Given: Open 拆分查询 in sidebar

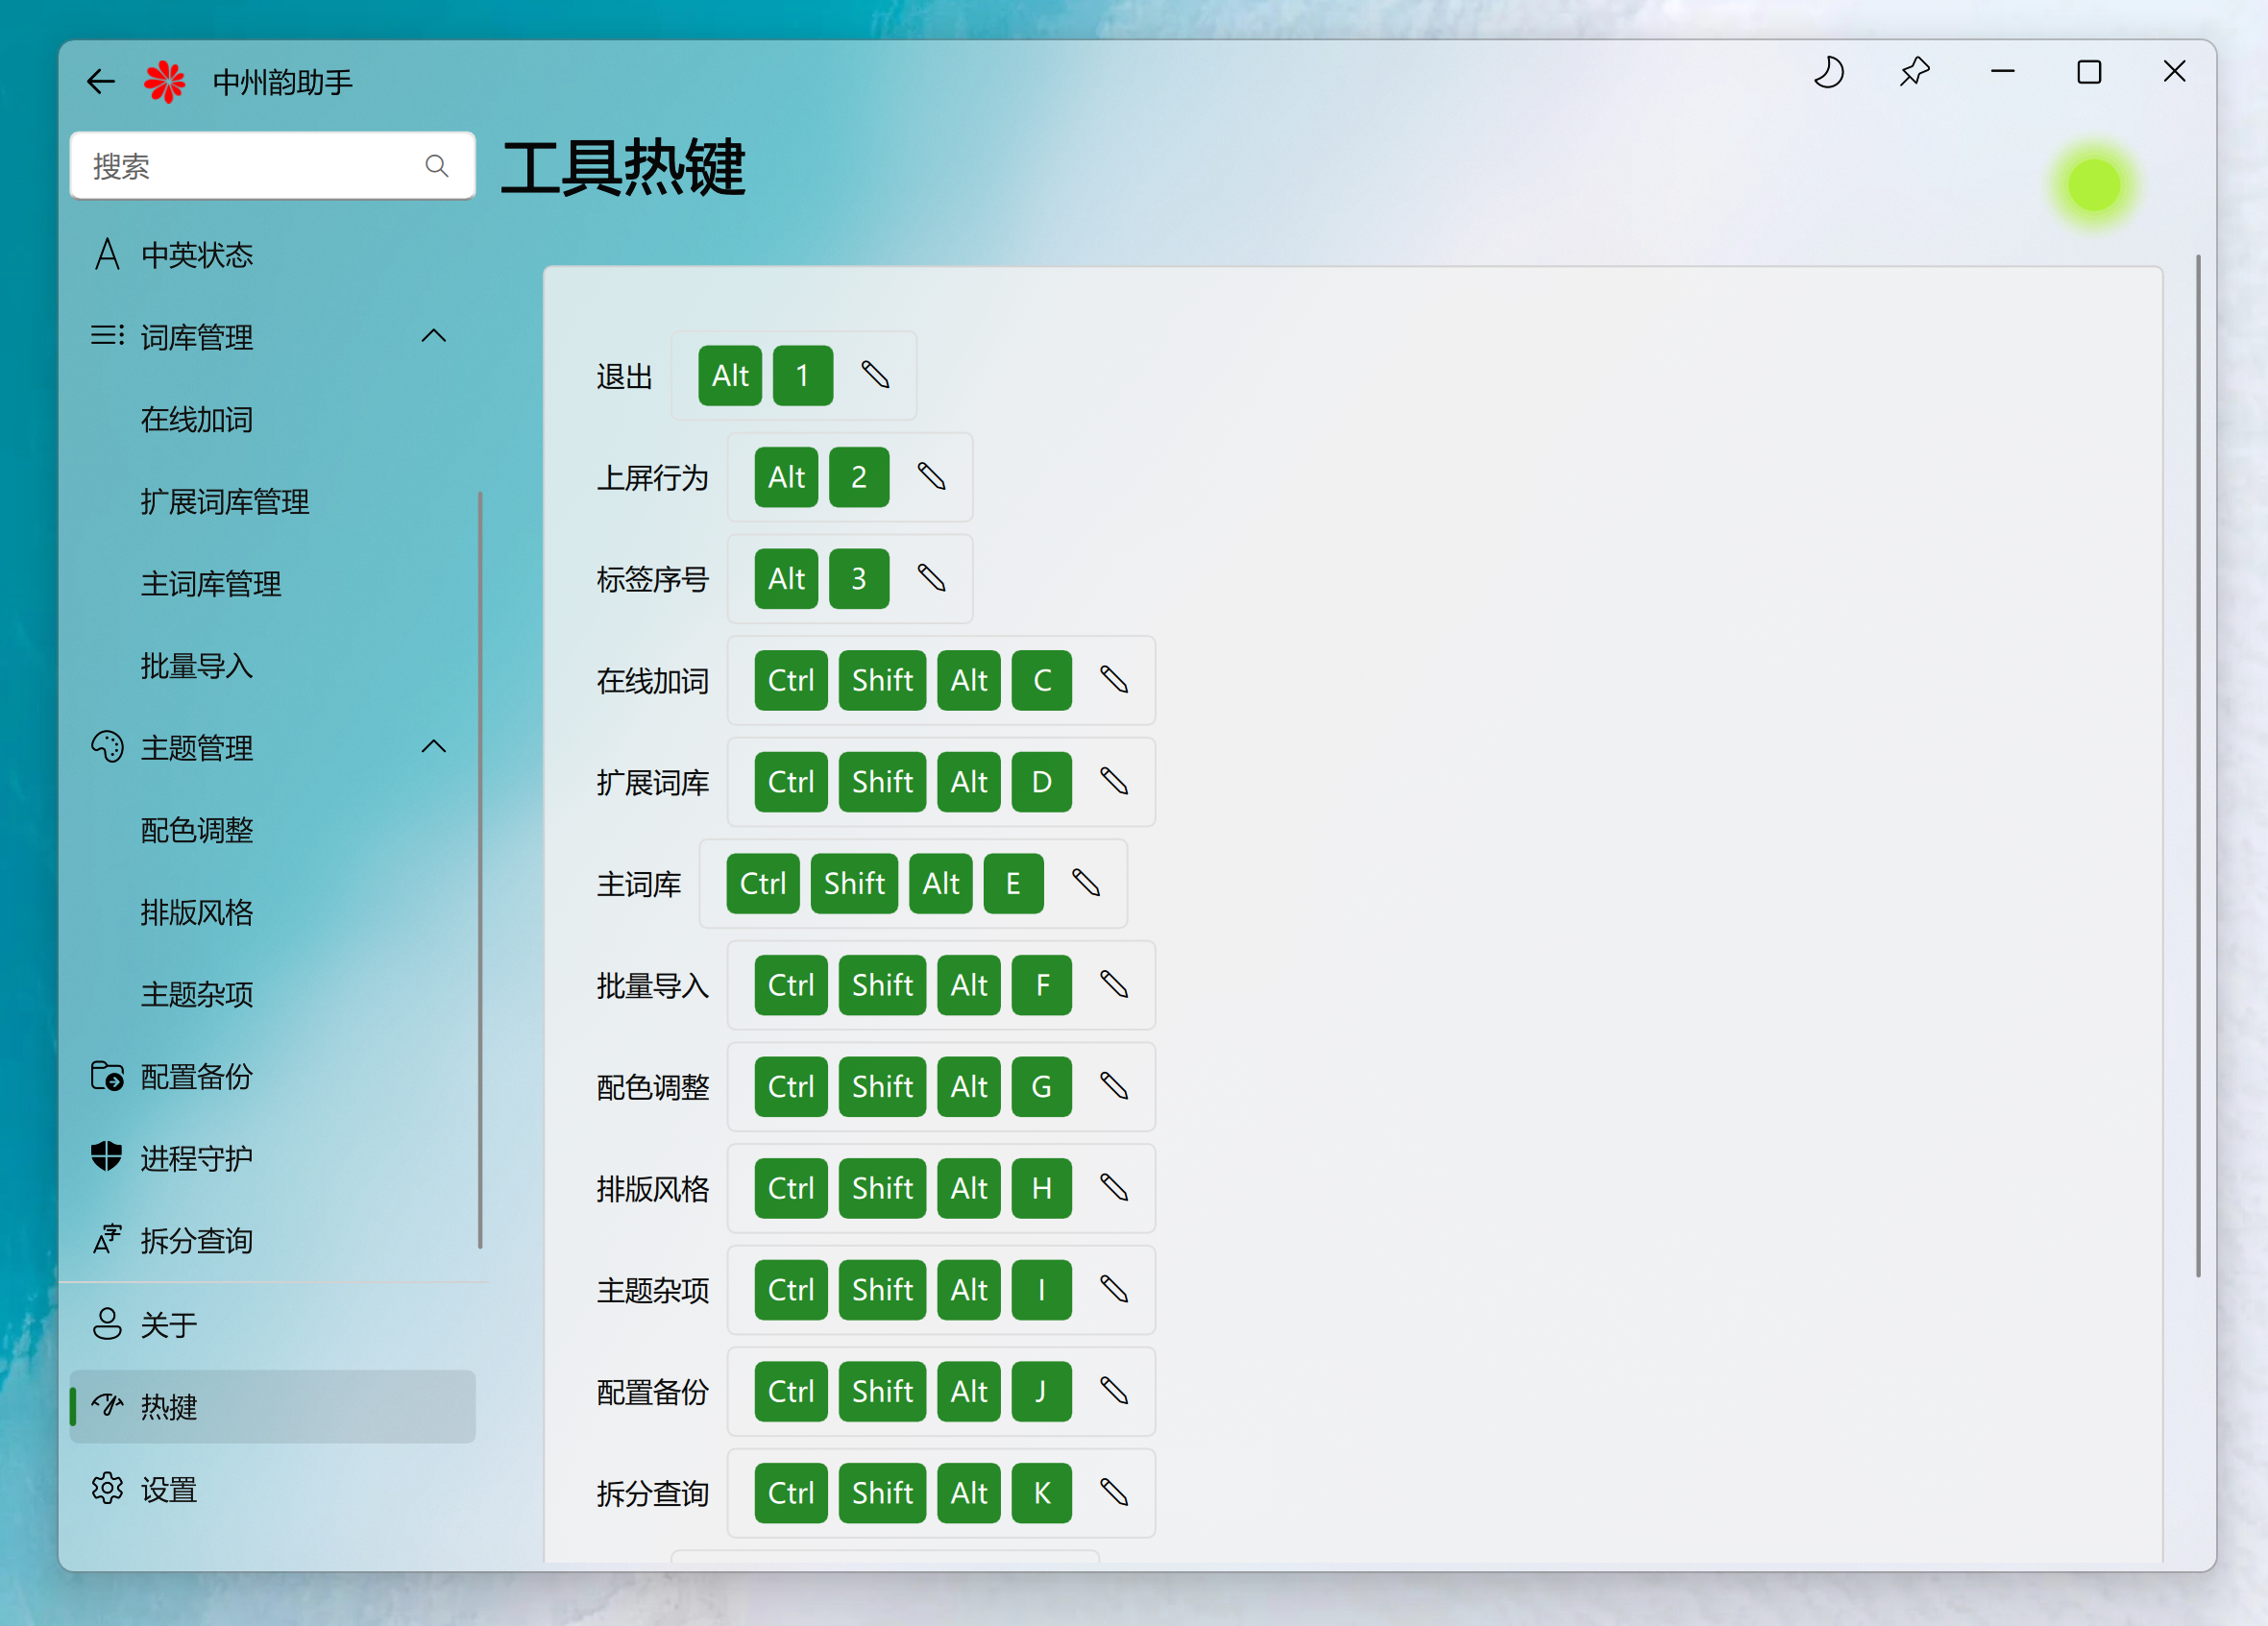Looking at the screenshot, I should click(196, 1241).
